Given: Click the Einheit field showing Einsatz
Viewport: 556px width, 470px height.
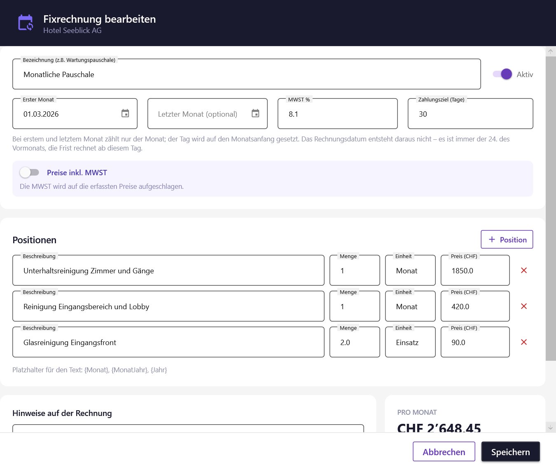Looking at the screenshot, I should pyautogui.click(x=410, y=342).
